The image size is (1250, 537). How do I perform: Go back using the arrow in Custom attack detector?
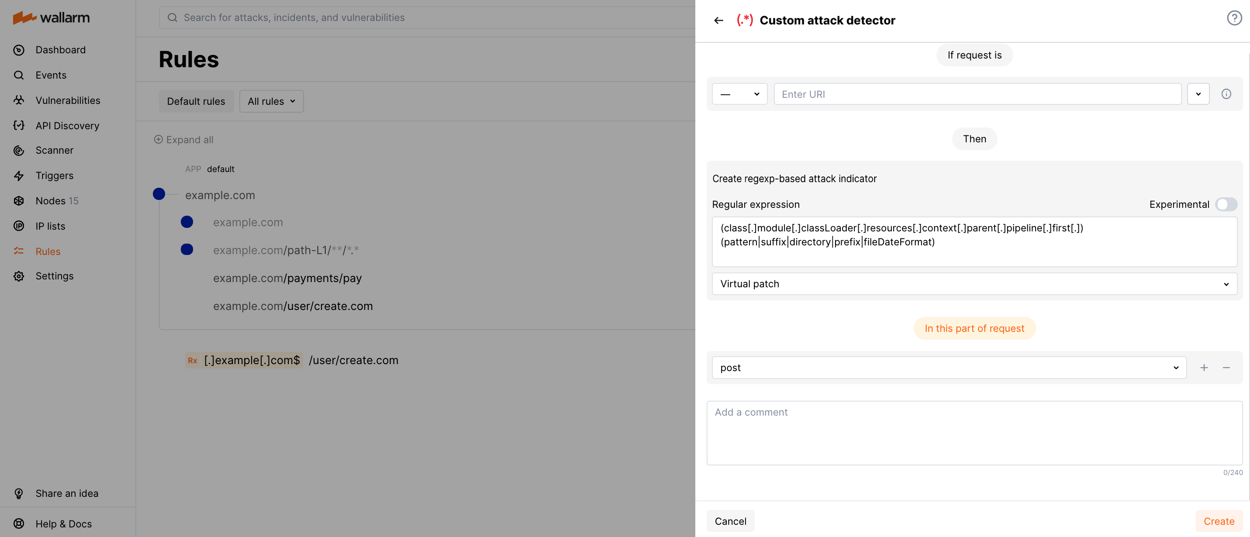coord(718,20)
